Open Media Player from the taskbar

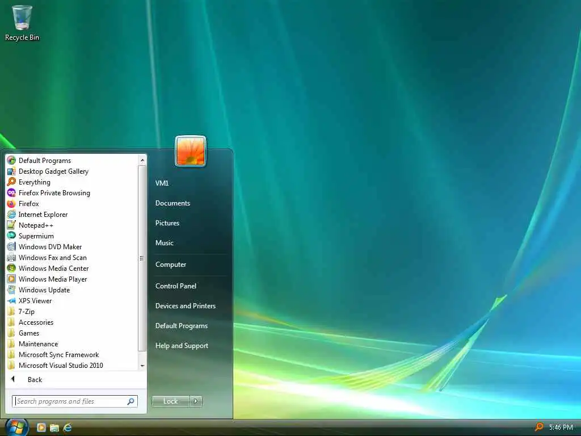(x=41, y=427)
